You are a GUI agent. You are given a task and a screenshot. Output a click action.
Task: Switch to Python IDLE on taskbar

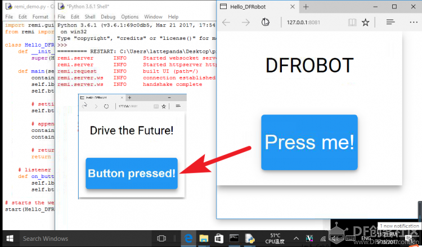pyautogui.click(x=250, y=239)
